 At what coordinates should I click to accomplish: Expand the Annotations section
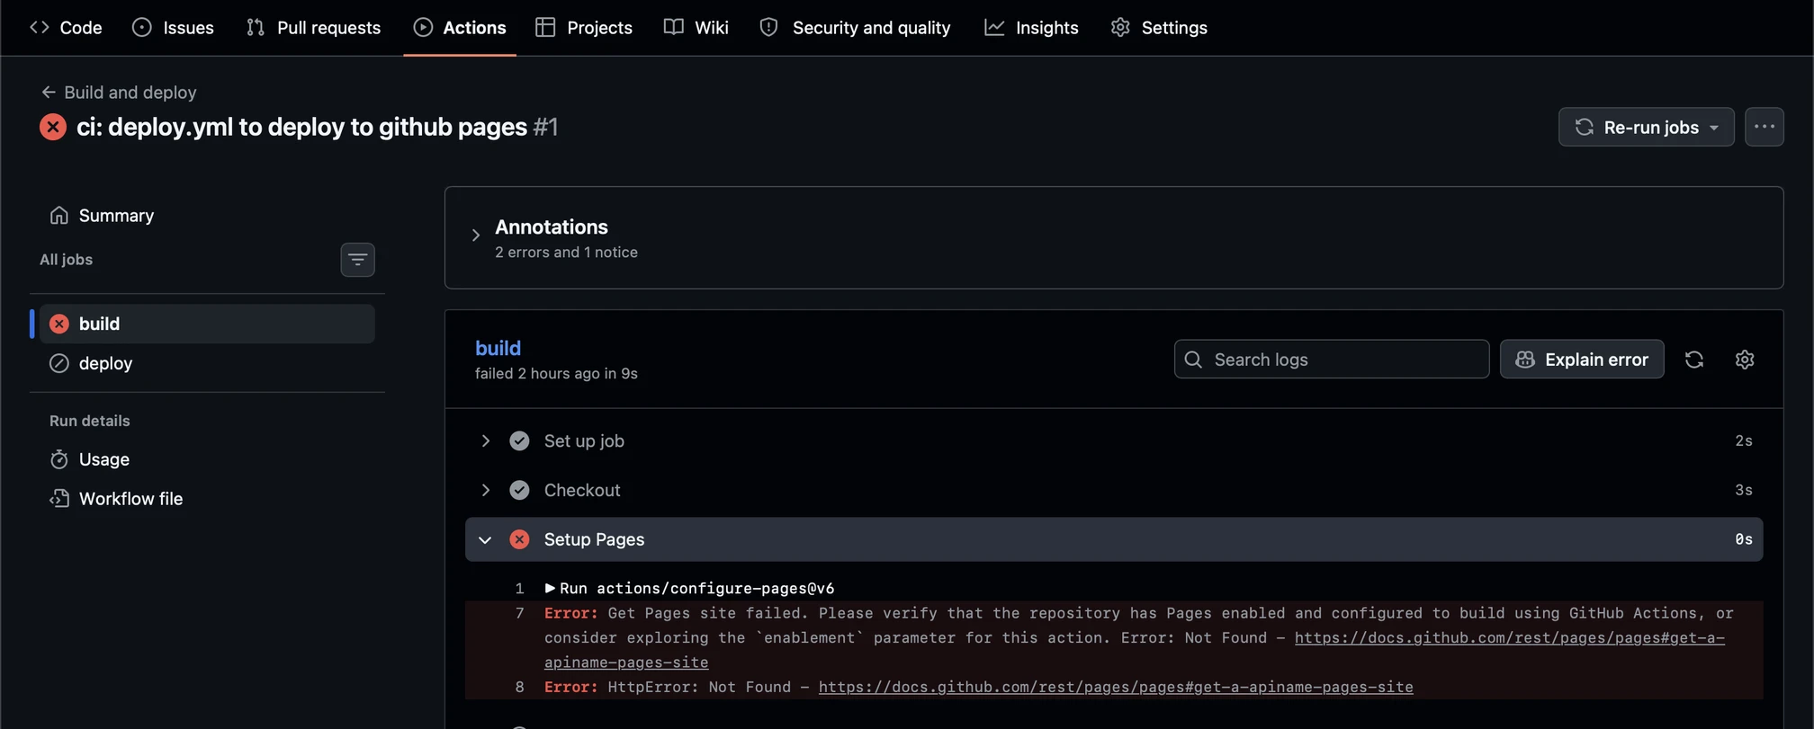(476, 236)
